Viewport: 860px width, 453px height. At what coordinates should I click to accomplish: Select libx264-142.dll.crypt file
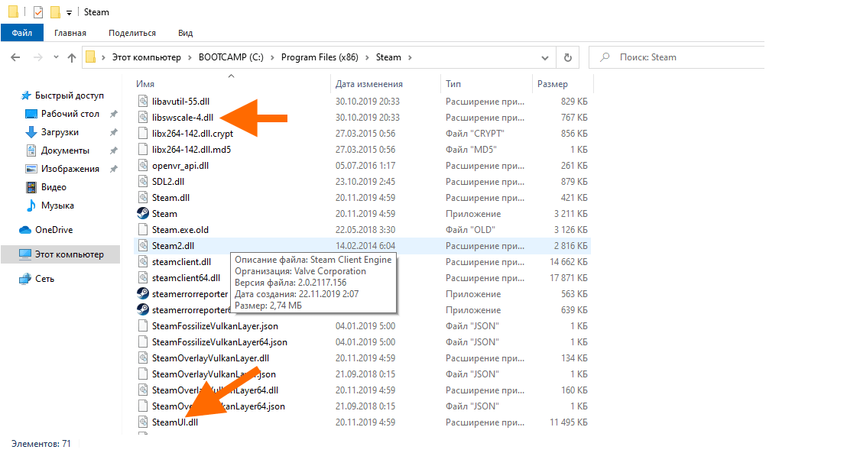193,134
